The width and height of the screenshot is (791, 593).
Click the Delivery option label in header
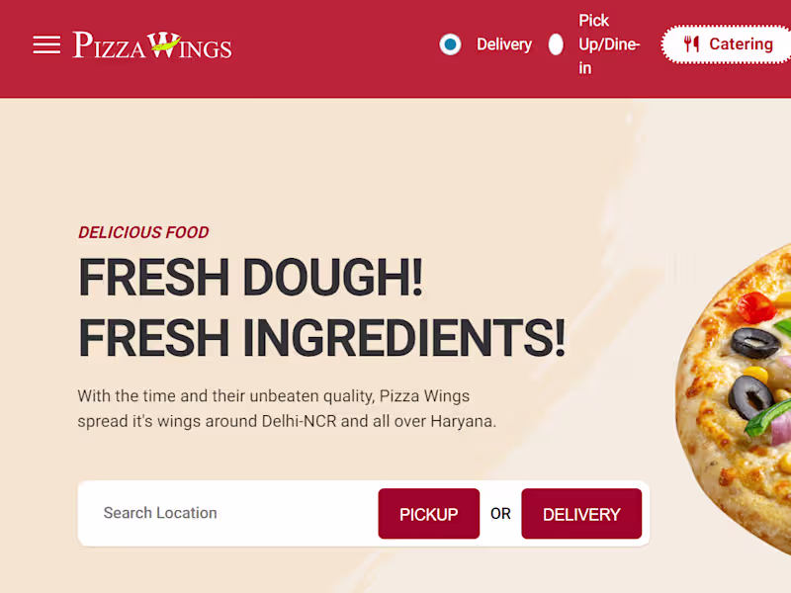coord(504,44)
